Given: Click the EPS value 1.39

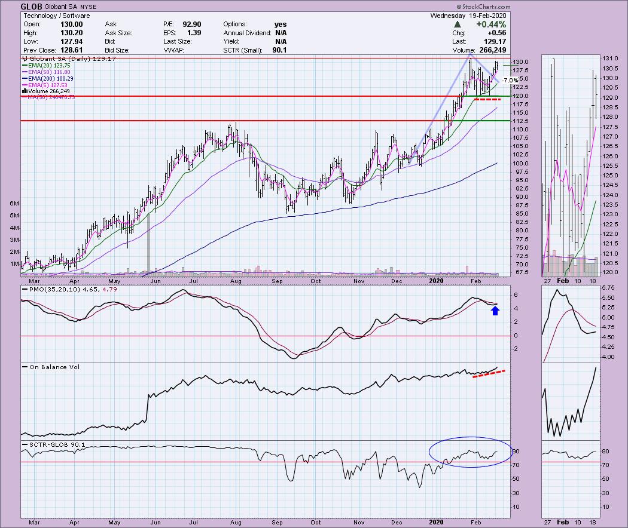Looking at the screenshot, I should [x=194, y=33].
